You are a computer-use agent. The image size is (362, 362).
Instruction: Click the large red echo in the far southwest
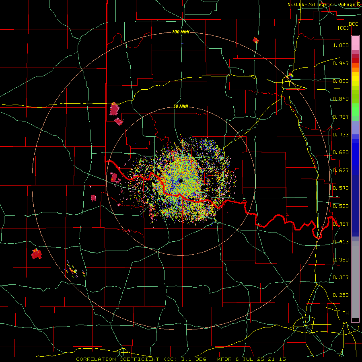click(x=37, y=254)
